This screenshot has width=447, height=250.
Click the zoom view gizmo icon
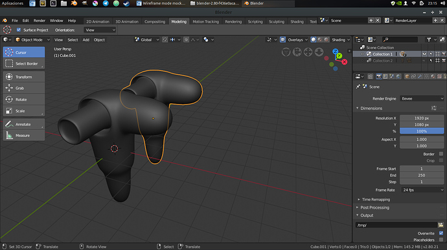pyautogui.click(x=319, y=52)
